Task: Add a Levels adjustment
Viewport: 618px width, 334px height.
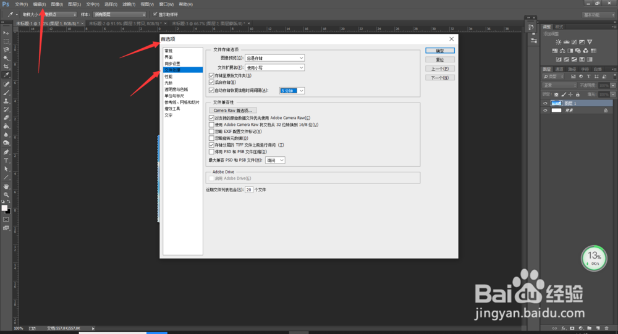Action: pos(566,42)
